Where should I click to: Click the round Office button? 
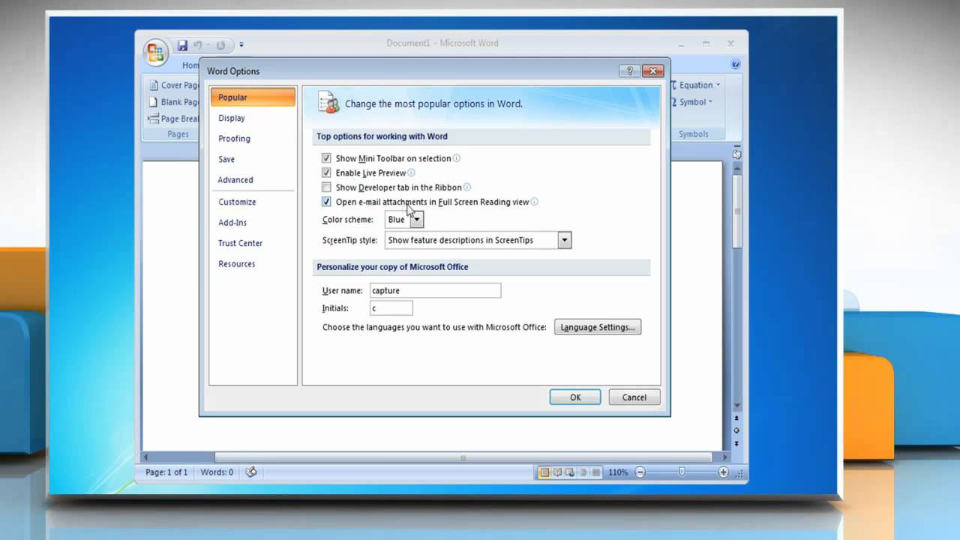pos(155,52)
